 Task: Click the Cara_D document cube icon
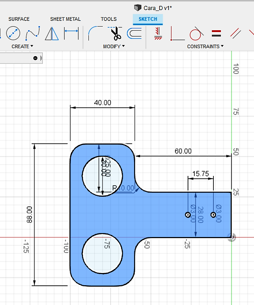[x=138, y=8]
